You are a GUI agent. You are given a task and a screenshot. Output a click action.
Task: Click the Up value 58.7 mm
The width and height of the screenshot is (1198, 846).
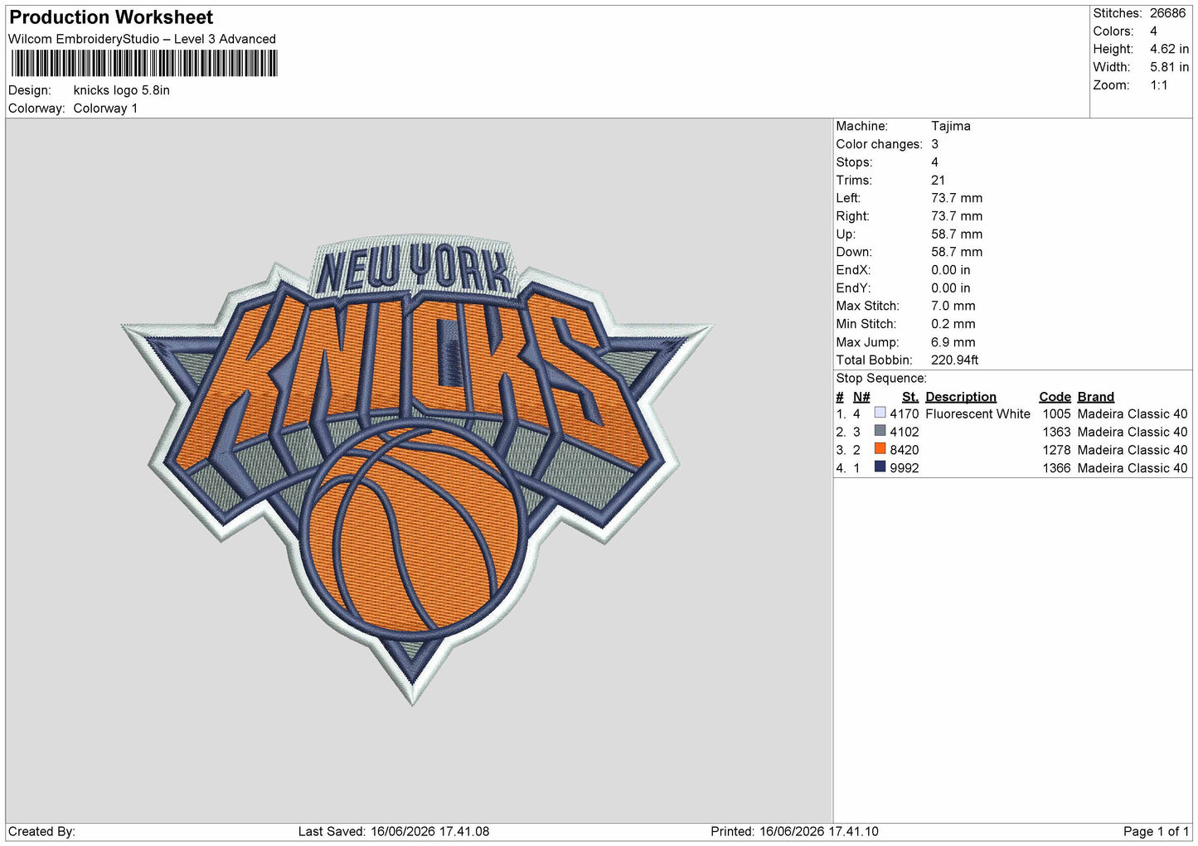tap(957, 234)
